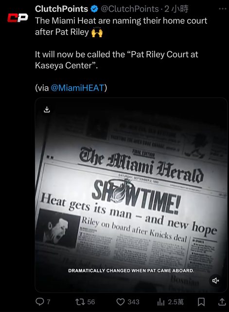Open the @ClutchPoints handle link

tap(130, 9)
